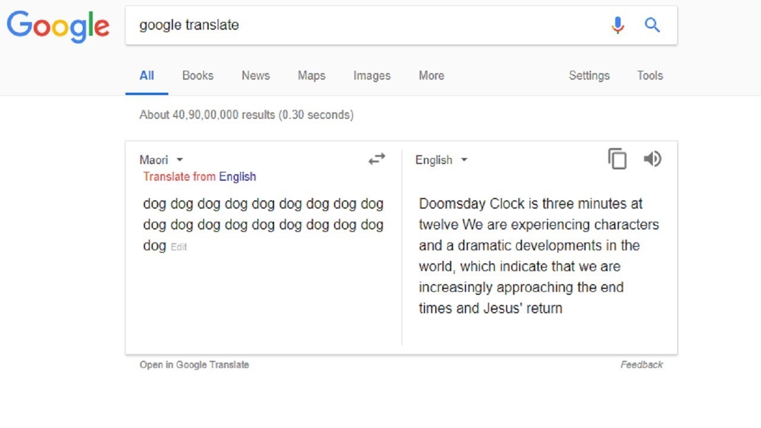Select the All results tab
The height and width of the screenshot is (428, 761).
pos(146,75)
